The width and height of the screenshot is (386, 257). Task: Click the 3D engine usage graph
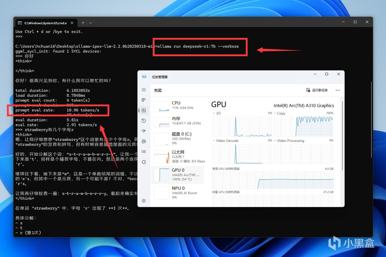(242, 127)
